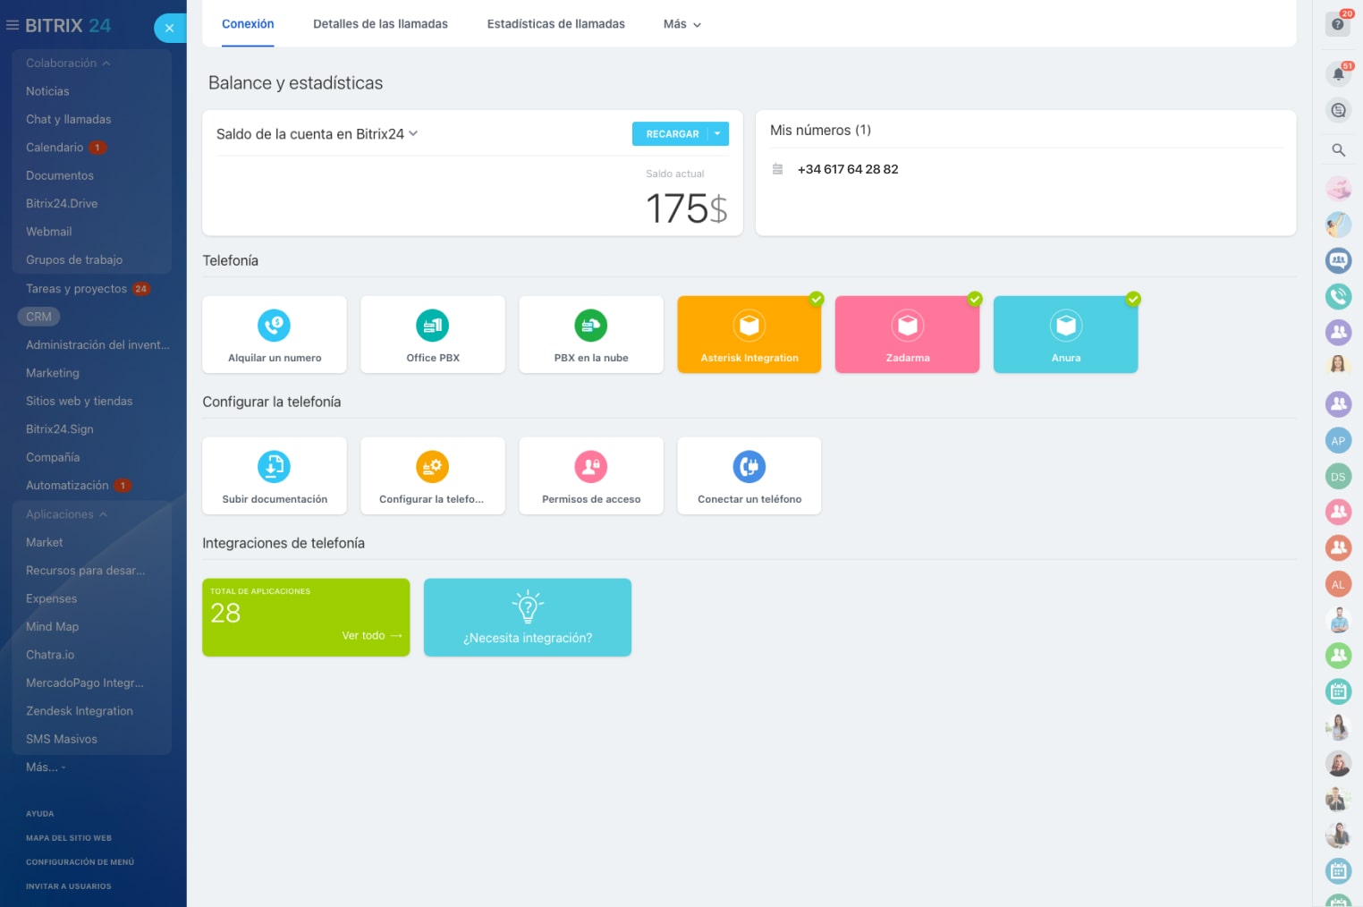Screen dimensions: 1363x907
Task: Click the search magnifier icon
Action: tap(1338, 150)
